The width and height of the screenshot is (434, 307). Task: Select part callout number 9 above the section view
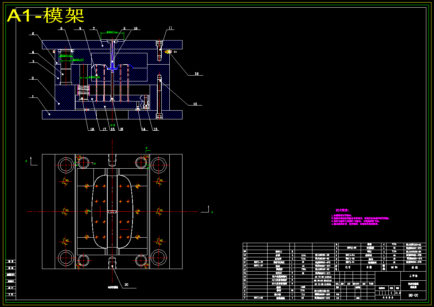click(x=80, y=28)
